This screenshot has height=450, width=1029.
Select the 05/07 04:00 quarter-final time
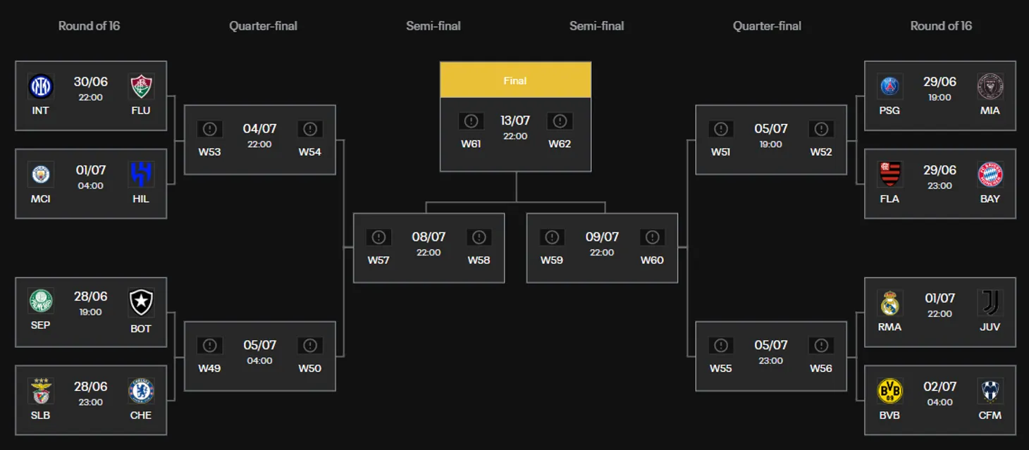[x=259, y=361]
